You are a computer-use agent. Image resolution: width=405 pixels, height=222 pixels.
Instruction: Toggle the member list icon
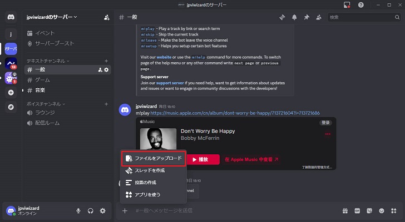pos(319,17)
